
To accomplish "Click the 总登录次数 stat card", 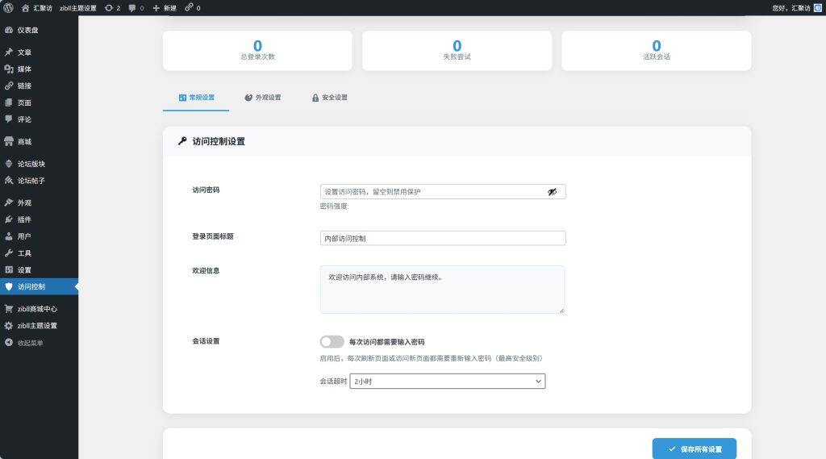I will (x=257, y=51).
